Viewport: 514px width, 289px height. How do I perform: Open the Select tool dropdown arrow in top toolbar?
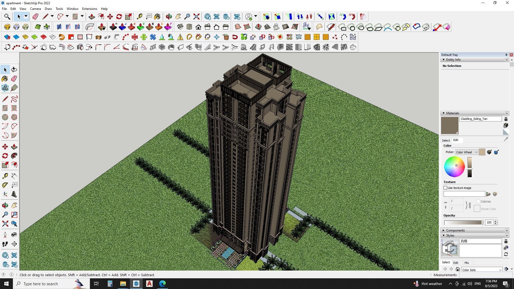pyautogui.click(x=26, y=17)
